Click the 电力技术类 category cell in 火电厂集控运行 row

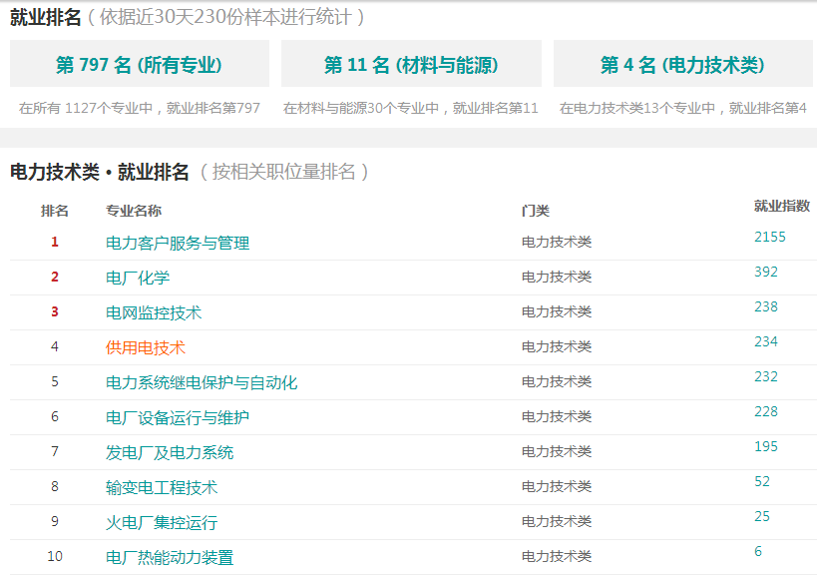[557, 521]
